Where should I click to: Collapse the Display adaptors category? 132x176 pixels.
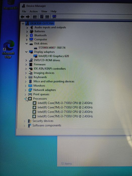[x=26, y=52]
